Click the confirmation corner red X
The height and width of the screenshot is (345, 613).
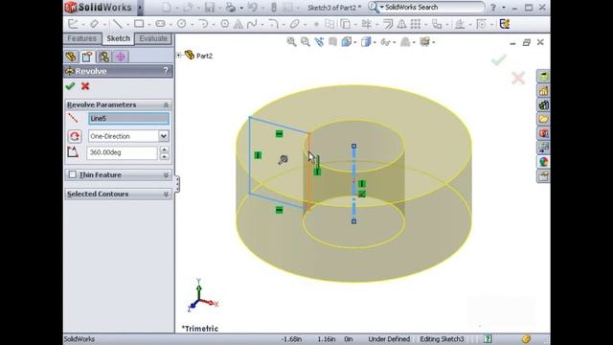pyautogui.click(x=518, y=78)
